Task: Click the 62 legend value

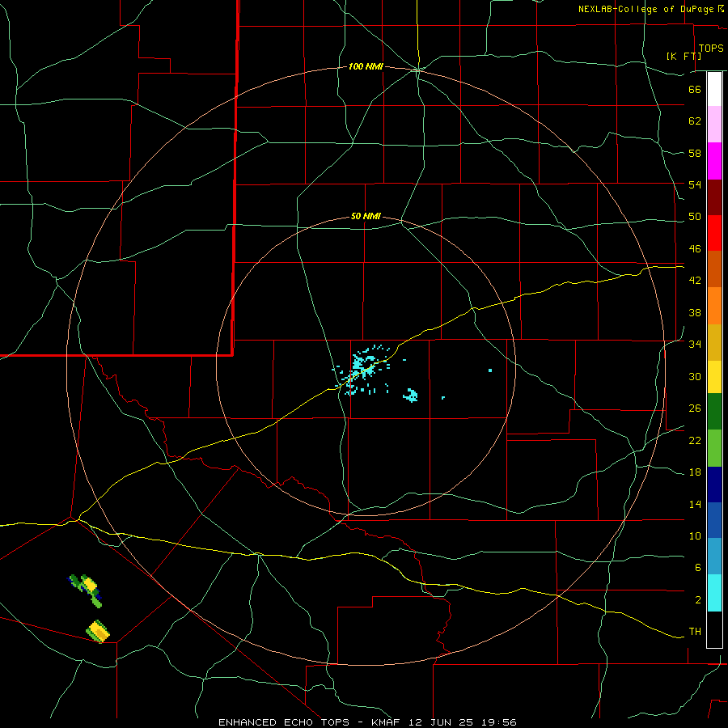Action: pyautogui.click(x=695, y=121)
